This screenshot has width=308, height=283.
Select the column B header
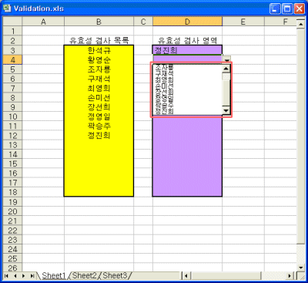pos(99,22)
